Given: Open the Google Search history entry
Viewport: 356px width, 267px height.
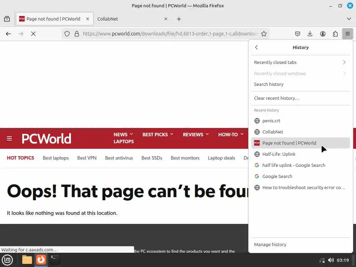Looking at the screenshot, I should click(301, 176).
